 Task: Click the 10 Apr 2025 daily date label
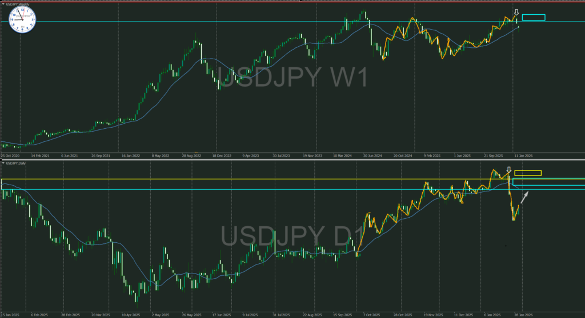tap(132, 315)
